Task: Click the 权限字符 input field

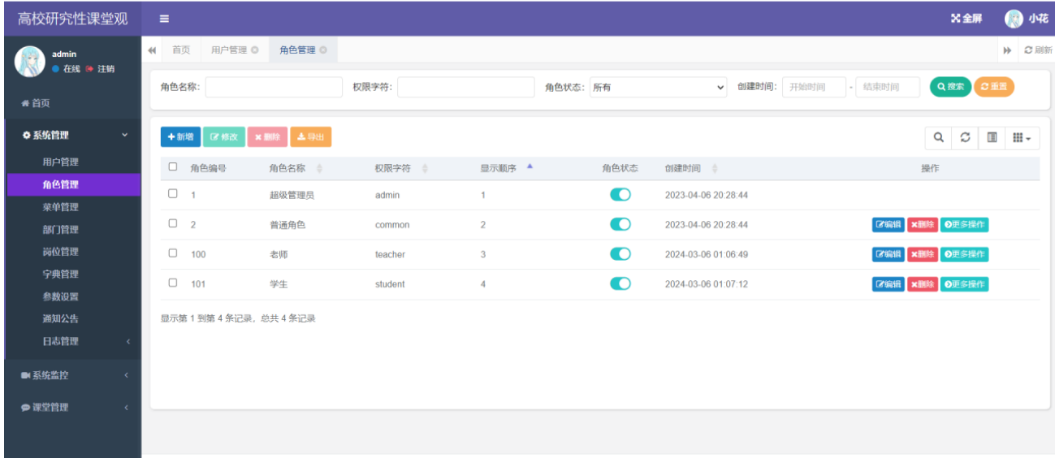Action: (x=466, y=87)
